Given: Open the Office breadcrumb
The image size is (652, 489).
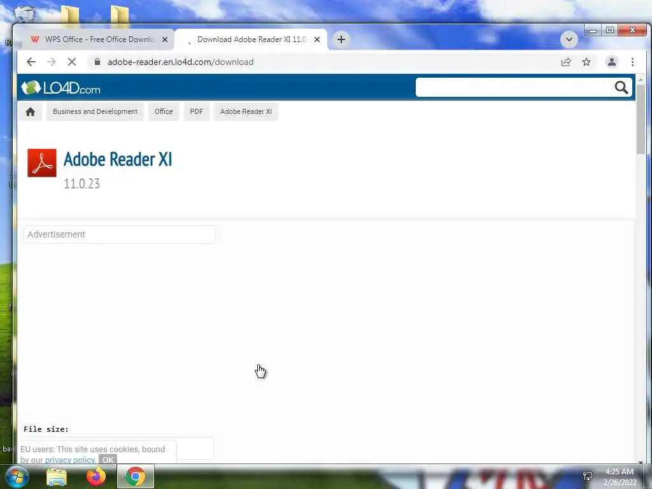Looking at the screenshot, I should tap(164, 112).
